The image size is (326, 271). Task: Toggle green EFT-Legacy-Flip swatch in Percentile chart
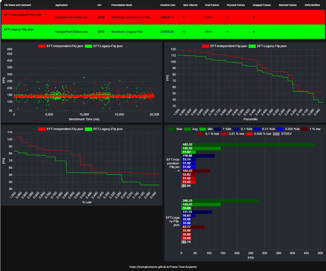[252, 46]
